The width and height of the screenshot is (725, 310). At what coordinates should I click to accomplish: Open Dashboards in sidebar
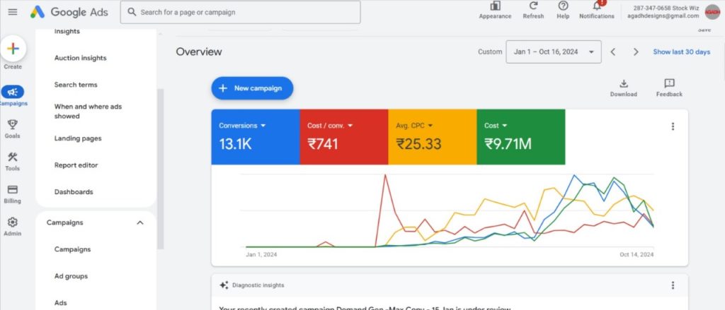(74, 192)
